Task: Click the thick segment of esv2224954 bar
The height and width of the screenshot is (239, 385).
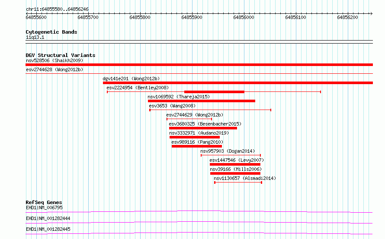Action: pos(215,92)
